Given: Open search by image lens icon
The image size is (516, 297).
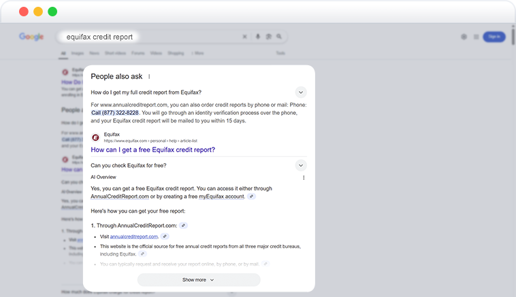Looking at the screenshot, I should 268,37.
